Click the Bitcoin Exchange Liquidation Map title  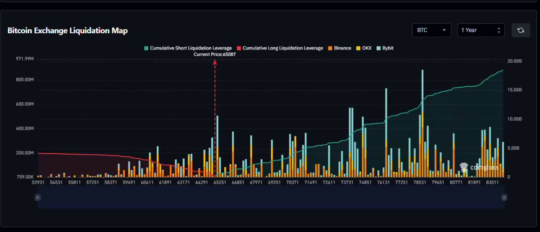pos(68,31)
